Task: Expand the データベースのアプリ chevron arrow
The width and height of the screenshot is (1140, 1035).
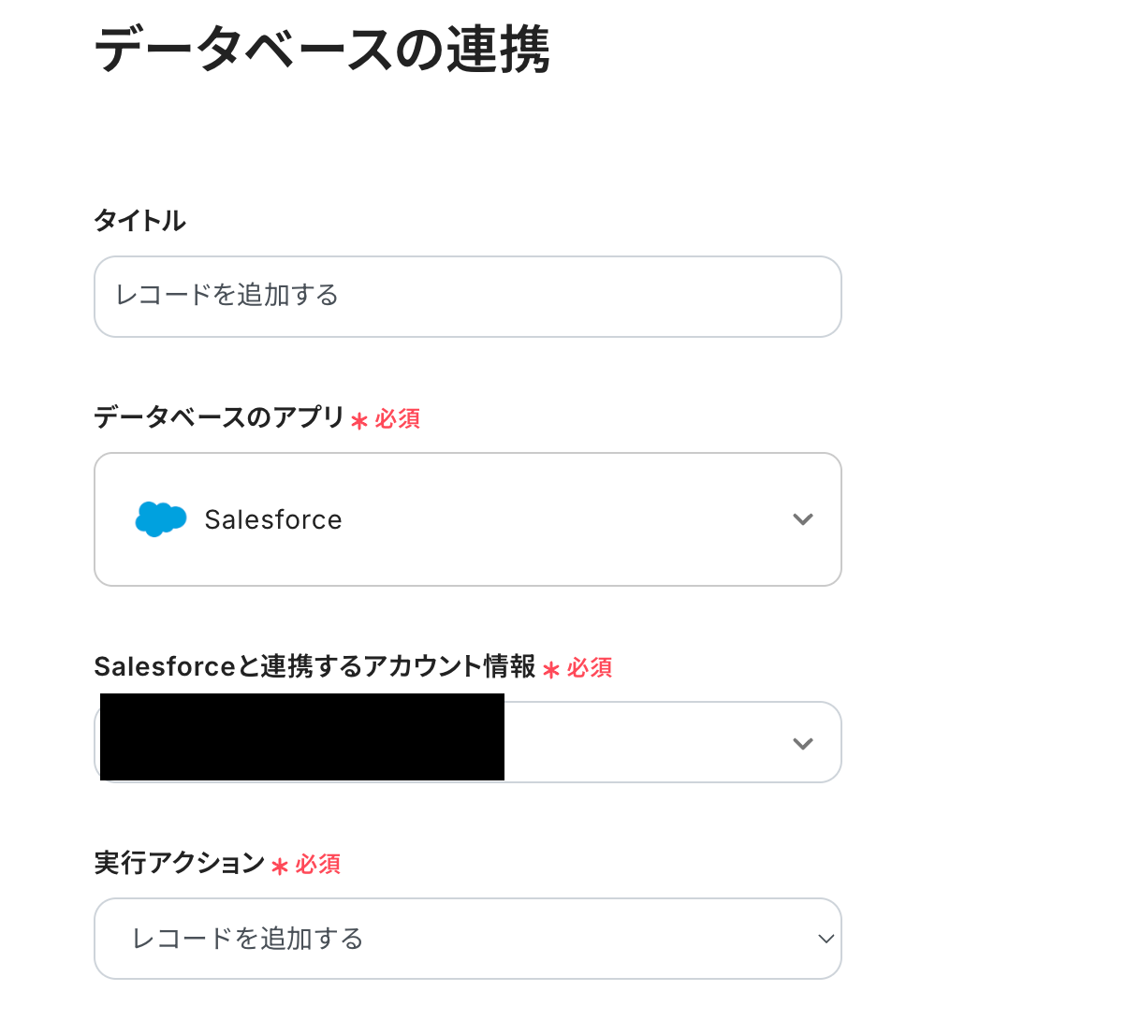Action: [x=802, y=519]
